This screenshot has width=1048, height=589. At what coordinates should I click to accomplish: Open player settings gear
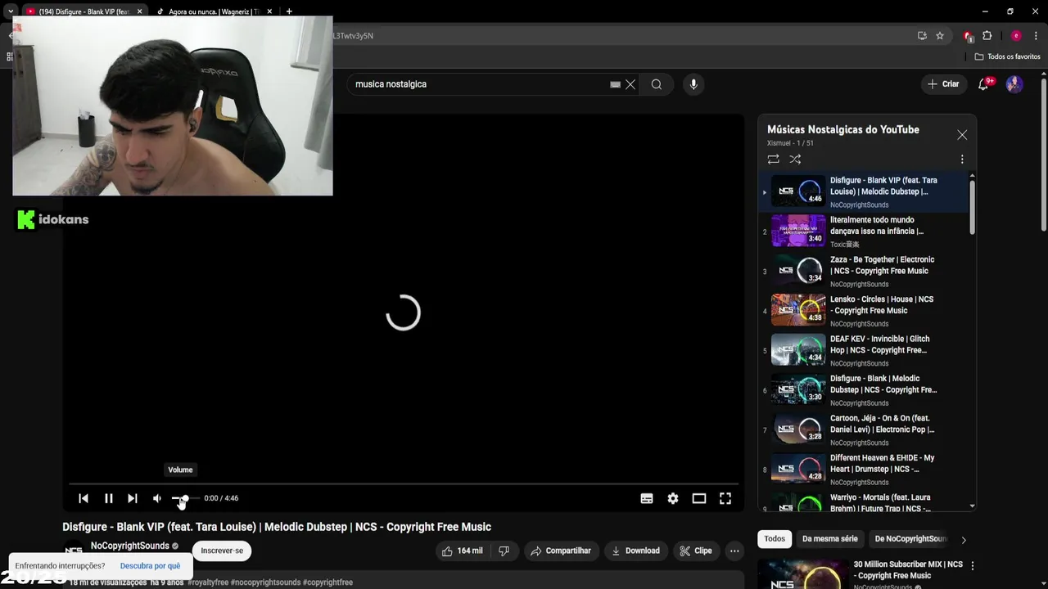pyautogui.click(x=673, y=498)
